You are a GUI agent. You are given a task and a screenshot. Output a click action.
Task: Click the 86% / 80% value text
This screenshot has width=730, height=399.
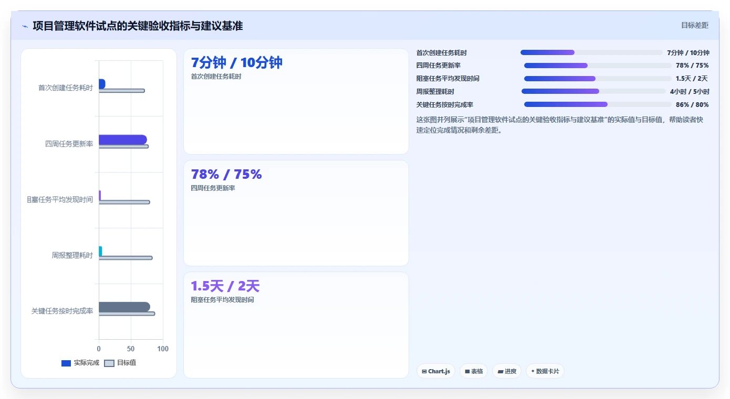(x=692, y=105)
